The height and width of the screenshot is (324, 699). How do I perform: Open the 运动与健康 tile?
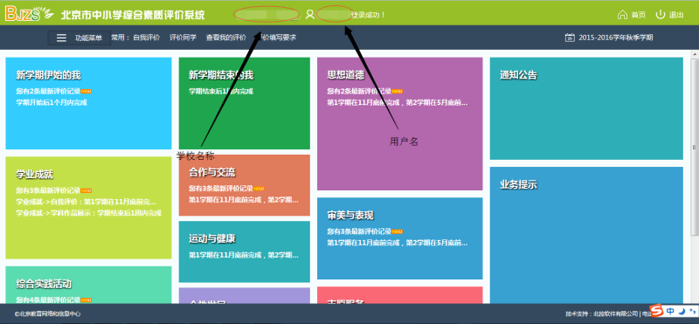click(x=245, y=252)
